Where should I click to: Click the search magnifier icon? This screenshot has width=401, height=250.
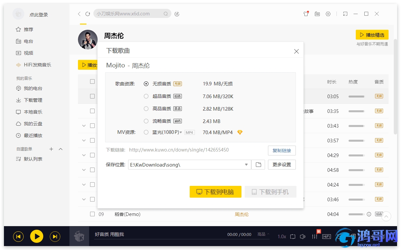coord(166,14)
